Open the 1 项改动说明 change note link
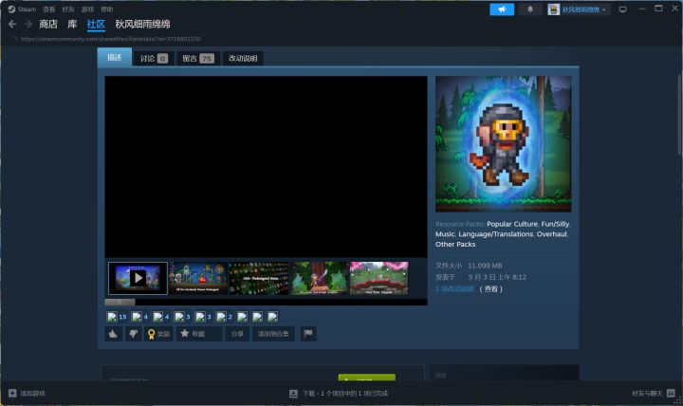This screenshot has width=683, height=406. (x=454, y=288)
